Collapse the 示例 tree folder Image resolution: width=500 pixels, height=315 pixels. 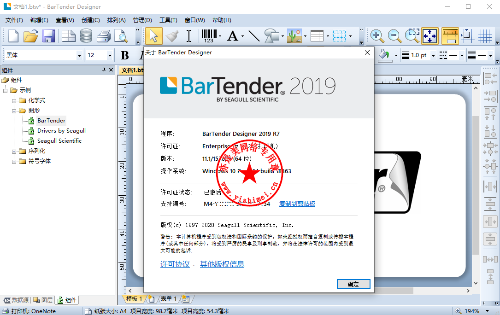point(6,91)
